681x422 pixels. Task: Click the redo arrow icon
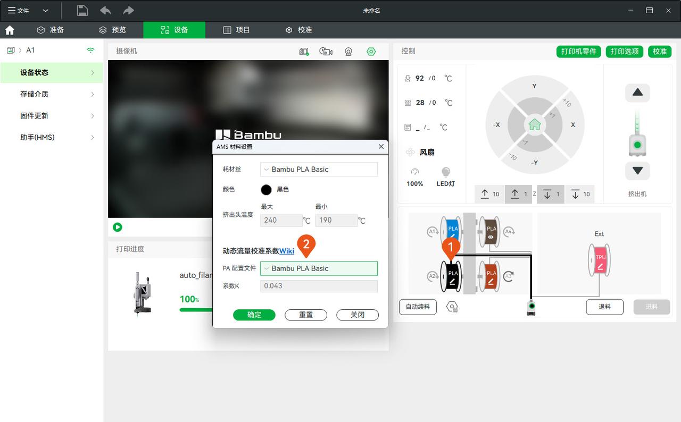pyautogui.click(x=128, y=10)
